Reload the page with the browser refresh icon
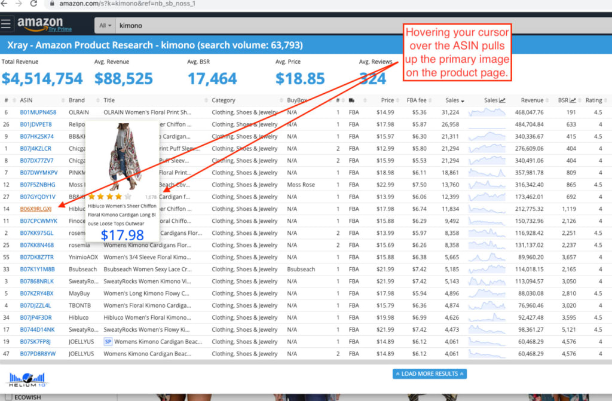Screen dimensions: 612x401 (33, 4)
